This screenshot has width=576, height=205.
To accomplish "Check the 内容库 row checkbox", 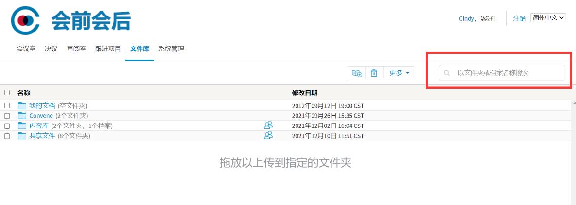I will pyautogui.click(x=7, y=126).
